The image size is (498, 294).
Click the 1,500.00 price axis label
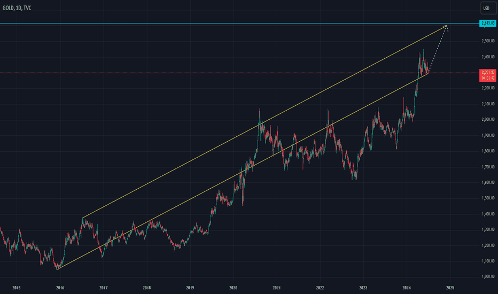(488, 198)
